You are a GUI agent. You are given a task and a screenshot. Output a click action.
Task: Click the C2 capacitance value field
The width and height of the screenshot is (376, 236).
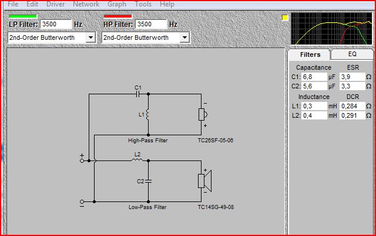pyautogui.click(x=314, y=86)
